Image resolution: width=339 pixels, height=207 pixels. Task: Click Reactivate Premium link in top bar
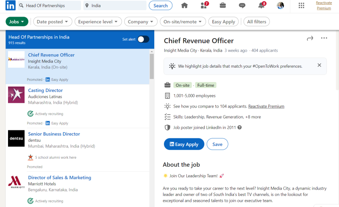pos(324,6)
